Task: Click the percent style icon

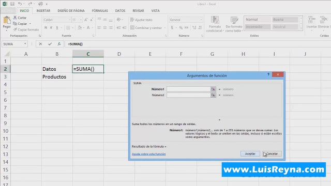Action: coord(181,27)
